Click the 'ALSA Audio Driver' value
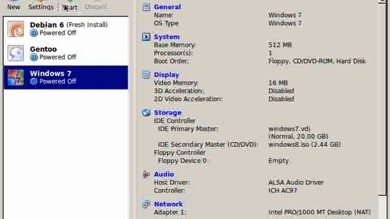 pyautogui.click(x=296, y=182)
